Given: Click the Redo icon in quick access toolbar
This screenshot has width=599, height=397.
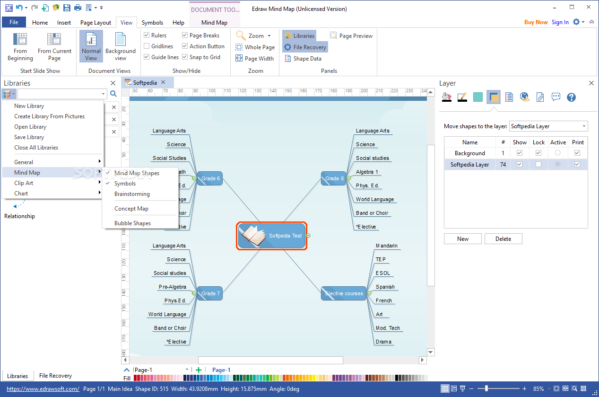Looking at the screenshot, I should click(x=34, y=8).
